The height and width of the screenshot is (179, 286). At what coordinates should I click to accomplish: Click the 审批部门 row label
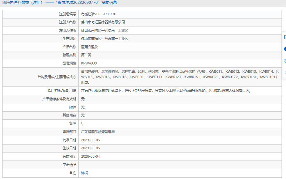[x=69, y=132]
